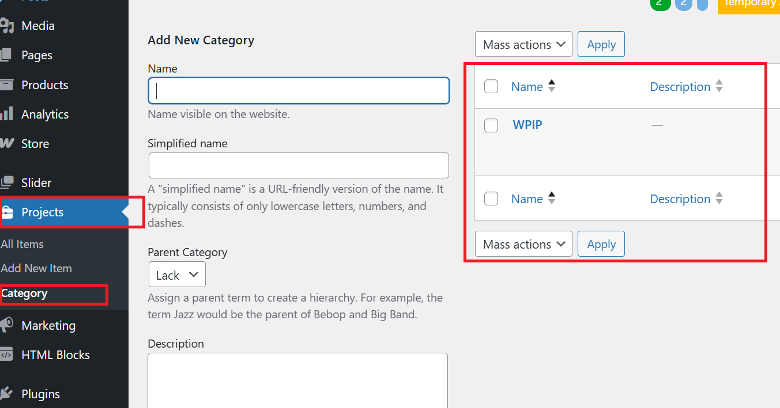Viewport: 780px width, 408px height.
Task: Click the 'Simplified name' field label
Action: click(187, 143)
